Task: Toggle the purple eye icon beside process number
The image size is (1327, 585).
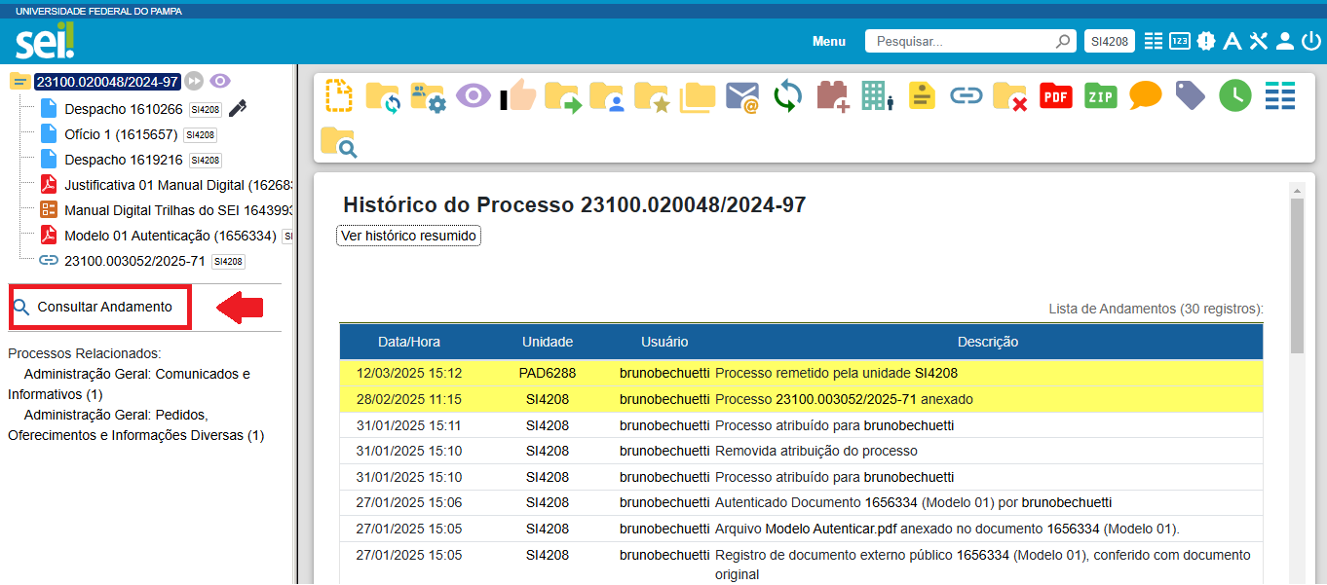Action: (220, 81)
